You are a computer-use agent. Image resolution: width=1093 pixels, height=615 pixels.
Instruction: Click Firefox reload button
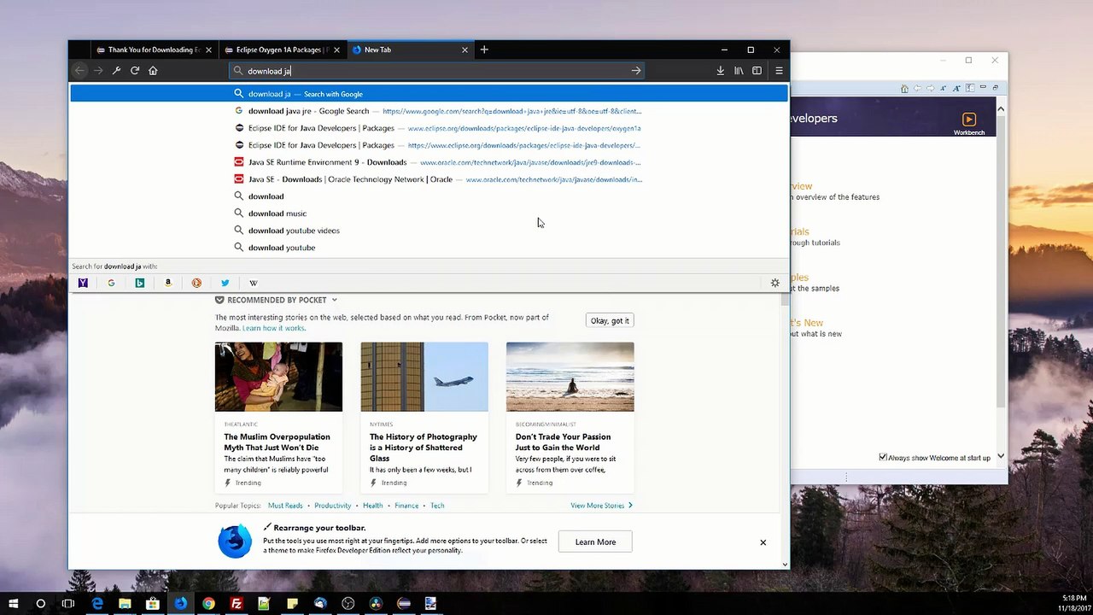(x=135, y=71)
